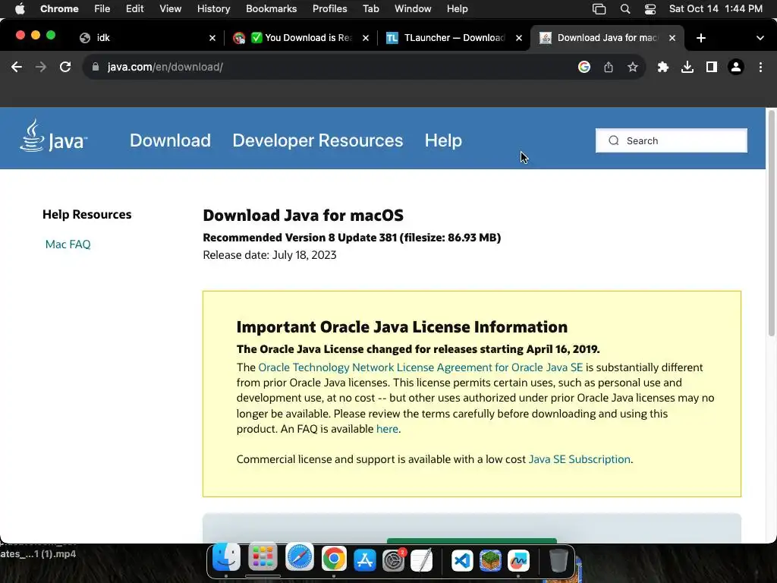Click the Chrome back arrow
This screenshot has height=583, width=777.
point(17,67)
